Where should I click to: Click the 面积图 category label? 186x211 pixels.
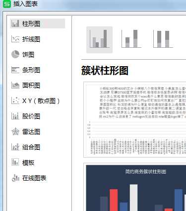coord(31,86)
